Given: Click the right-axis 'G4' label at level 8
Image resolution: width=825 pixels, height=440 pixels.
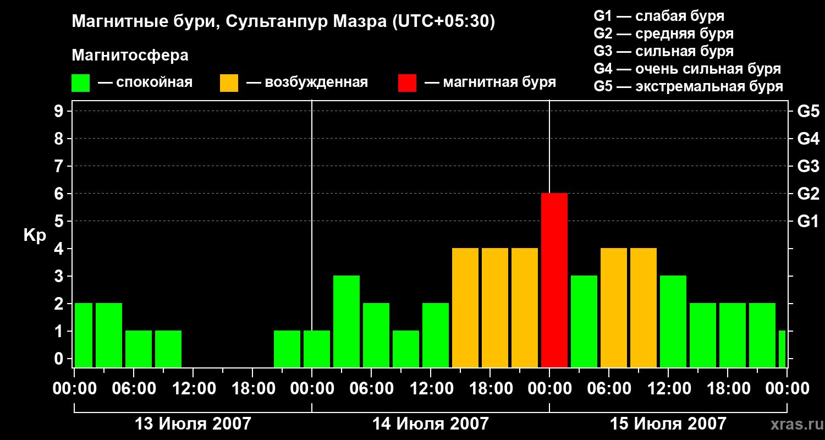Looking at the screenshot, I should pos(809,139).
